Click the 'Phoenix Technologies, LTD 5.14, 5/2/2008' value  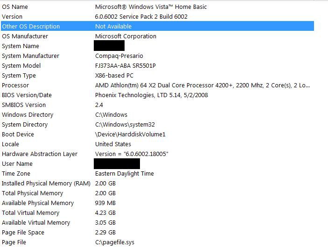(x=152, y=95)
